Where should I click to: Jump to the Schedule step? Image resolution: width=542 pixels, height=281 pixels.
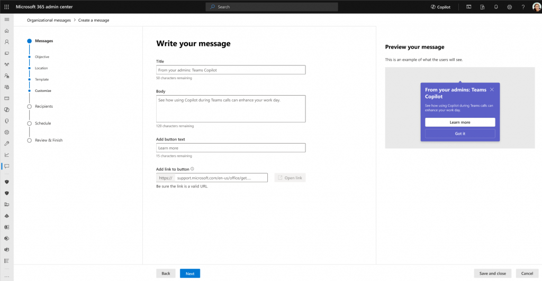pos(43,124)
